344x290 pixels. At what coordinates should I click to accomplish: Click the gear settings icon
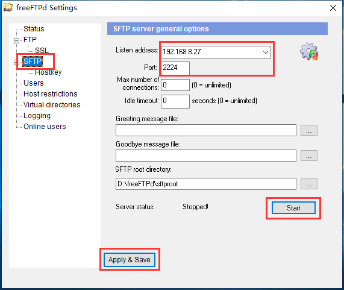[x=309, y=51]
